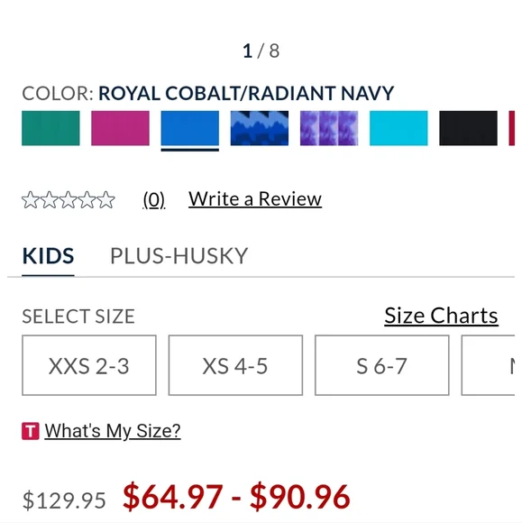Select the royal cobalt blue swatch

pyautogui.click(x=190, y=128)
